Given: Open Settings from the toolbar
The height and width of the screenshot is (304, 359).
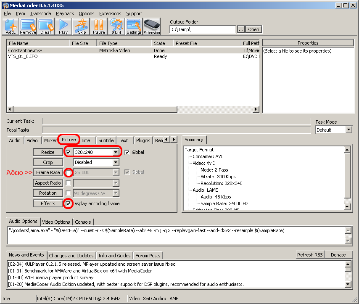Looking at the screenshot, I should (134, 26).
